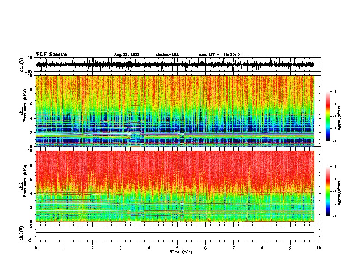Click time axis tick label "4"

click(x=149, y=248)
